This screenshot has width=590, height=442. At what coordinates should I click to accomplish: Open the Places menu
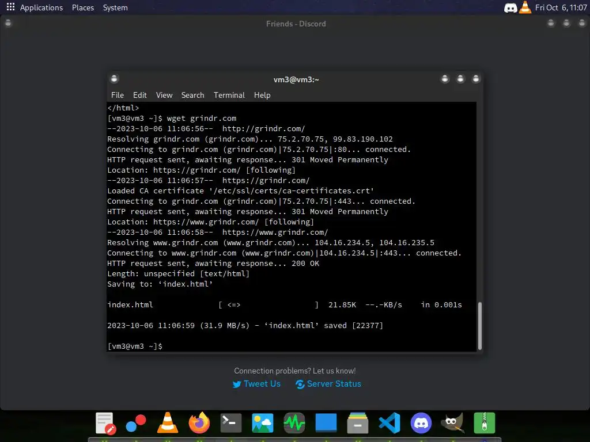(x=83, y=7)
